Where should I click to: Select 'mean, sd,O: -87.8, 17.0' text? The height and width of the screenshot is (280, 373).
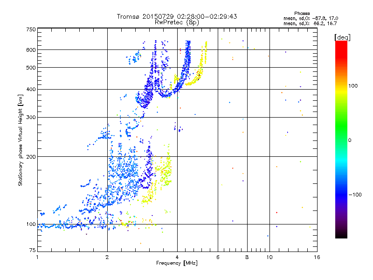(311, 18)
